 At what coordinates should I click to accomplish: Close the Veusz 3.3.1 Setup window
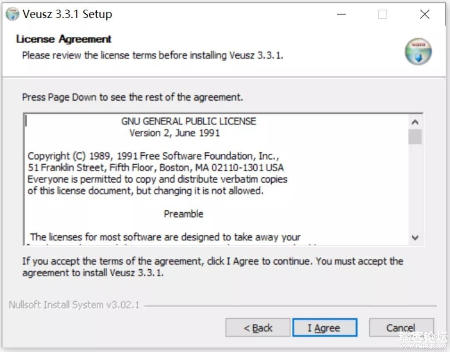click(x=425, y=14)
